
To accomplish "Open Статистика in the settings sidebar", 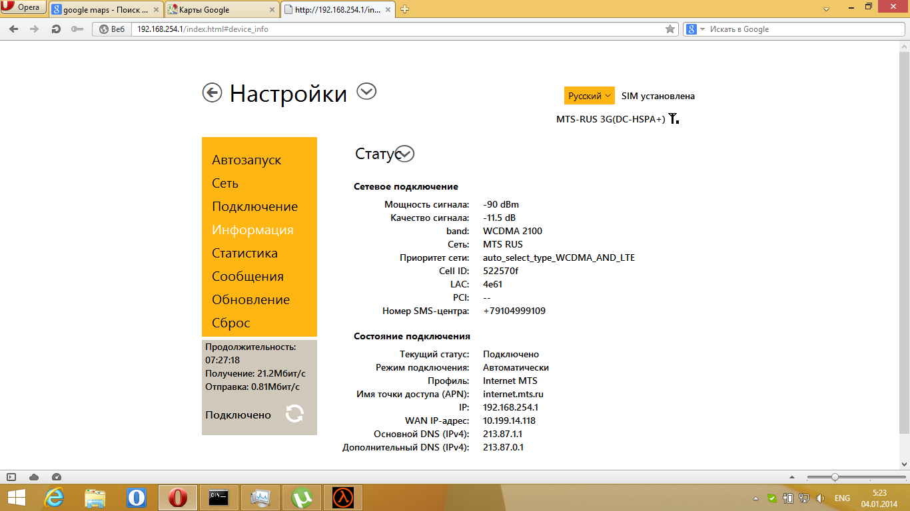I will pos(244,253).
